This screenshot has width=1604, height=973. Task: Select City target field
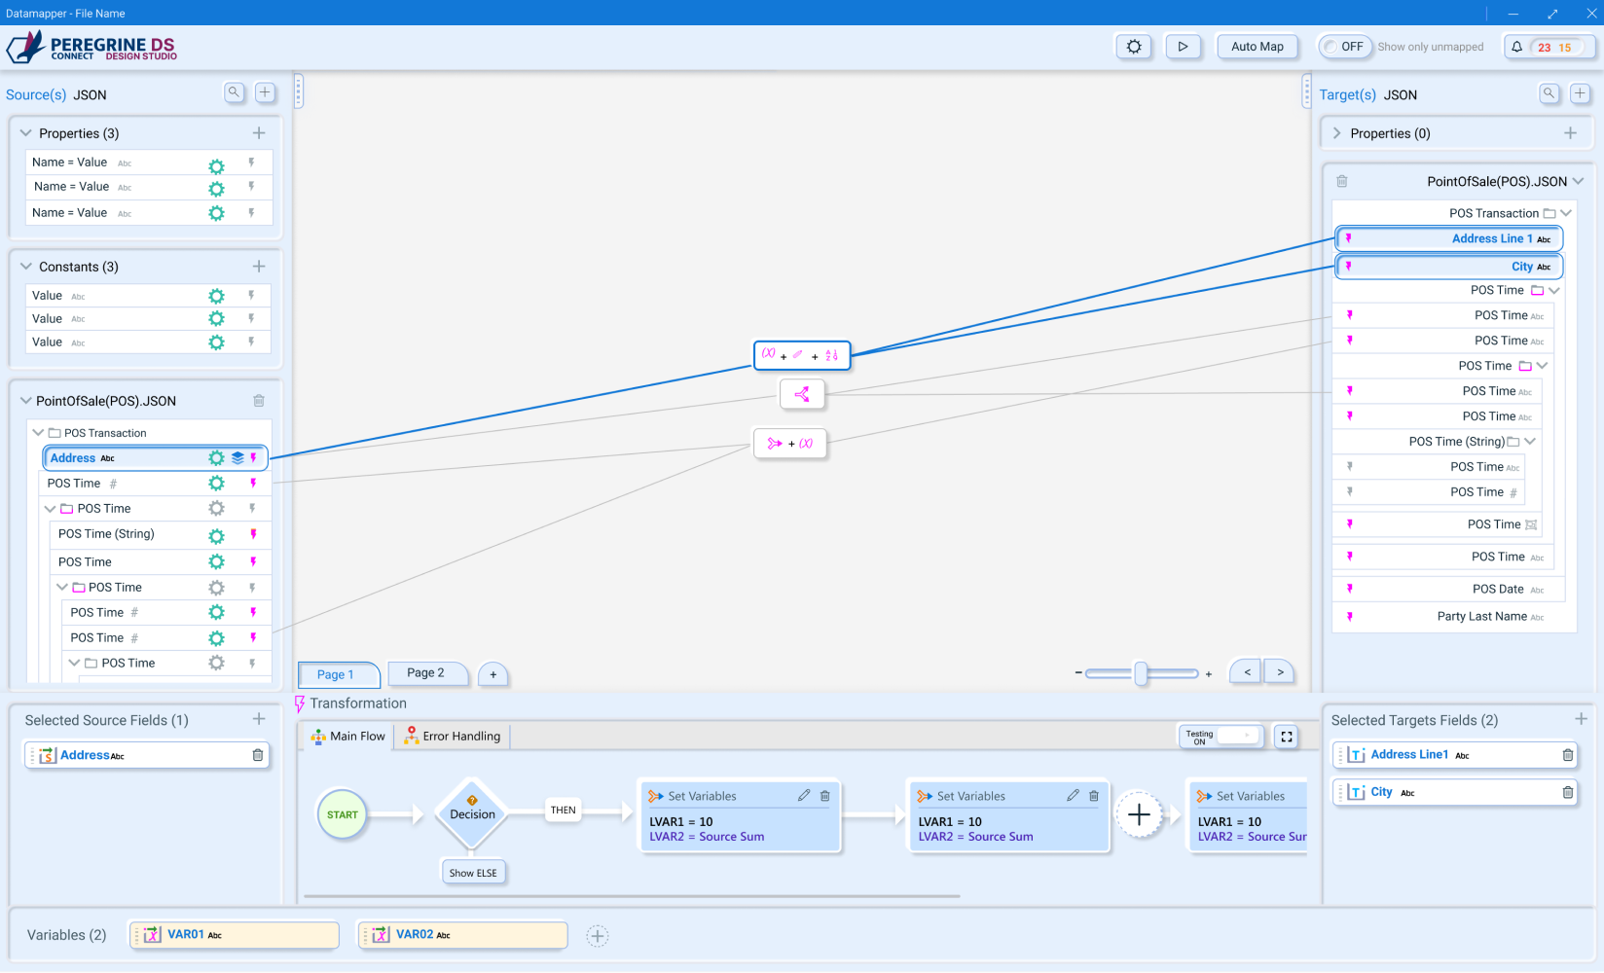(1449, 267)
